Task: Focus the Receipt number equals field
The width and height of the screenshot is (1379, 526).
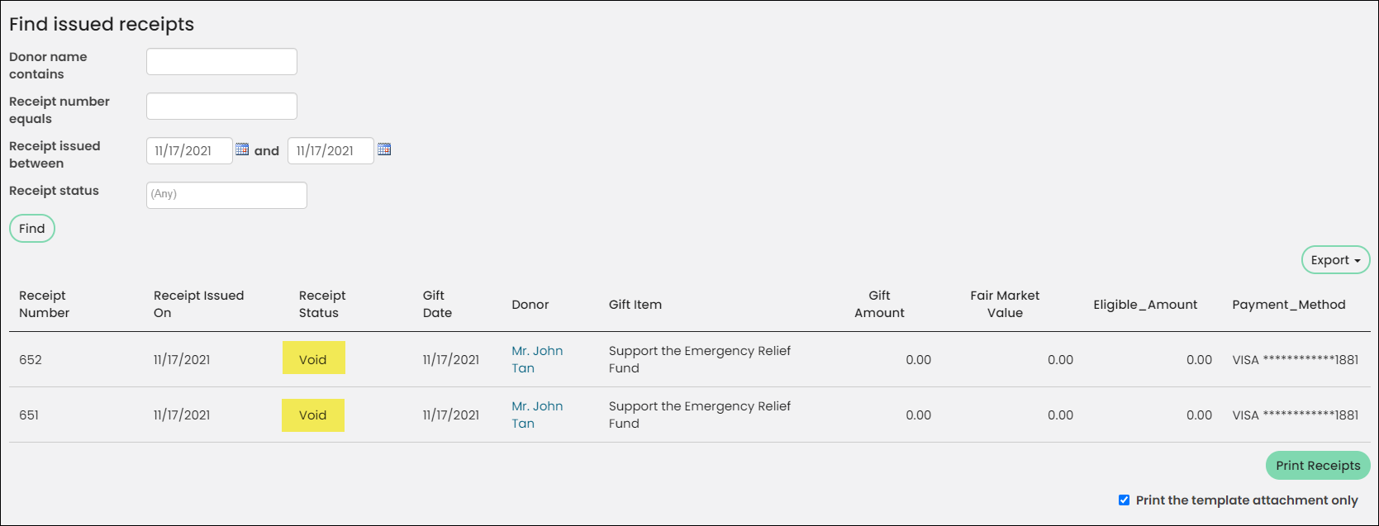Action: (x=221, y=107)
